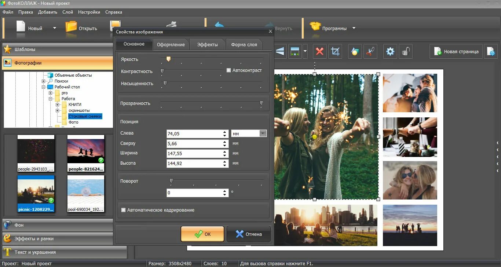Expand the Поиски tree node
Image resolution: width=501 pixels, height=267 pixels.
coord(43,81)
